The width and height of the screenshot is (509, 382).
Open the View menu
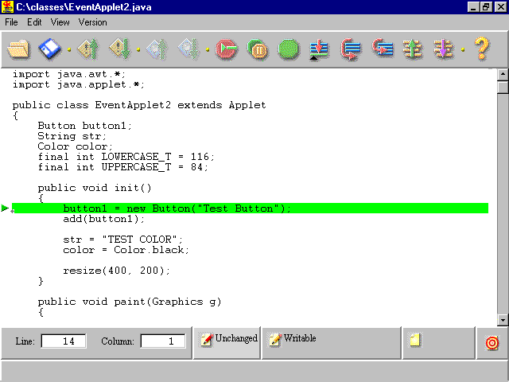tap(60, 22)
